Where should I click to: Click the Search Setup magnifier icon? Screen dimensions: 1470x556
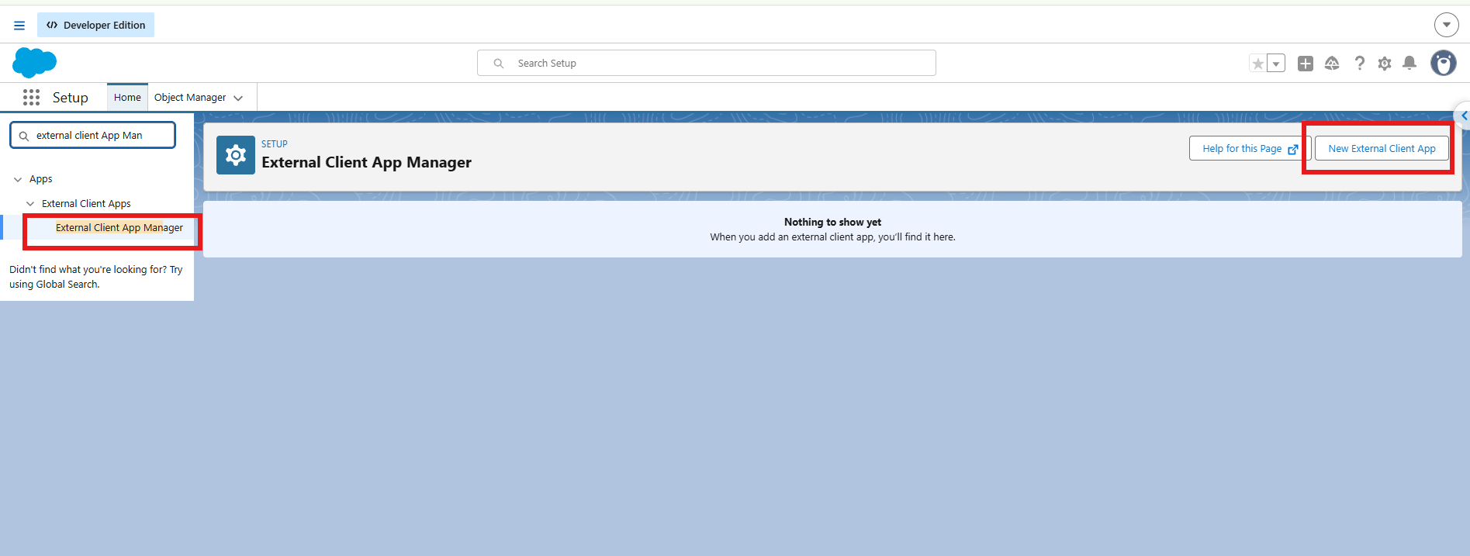499,64
